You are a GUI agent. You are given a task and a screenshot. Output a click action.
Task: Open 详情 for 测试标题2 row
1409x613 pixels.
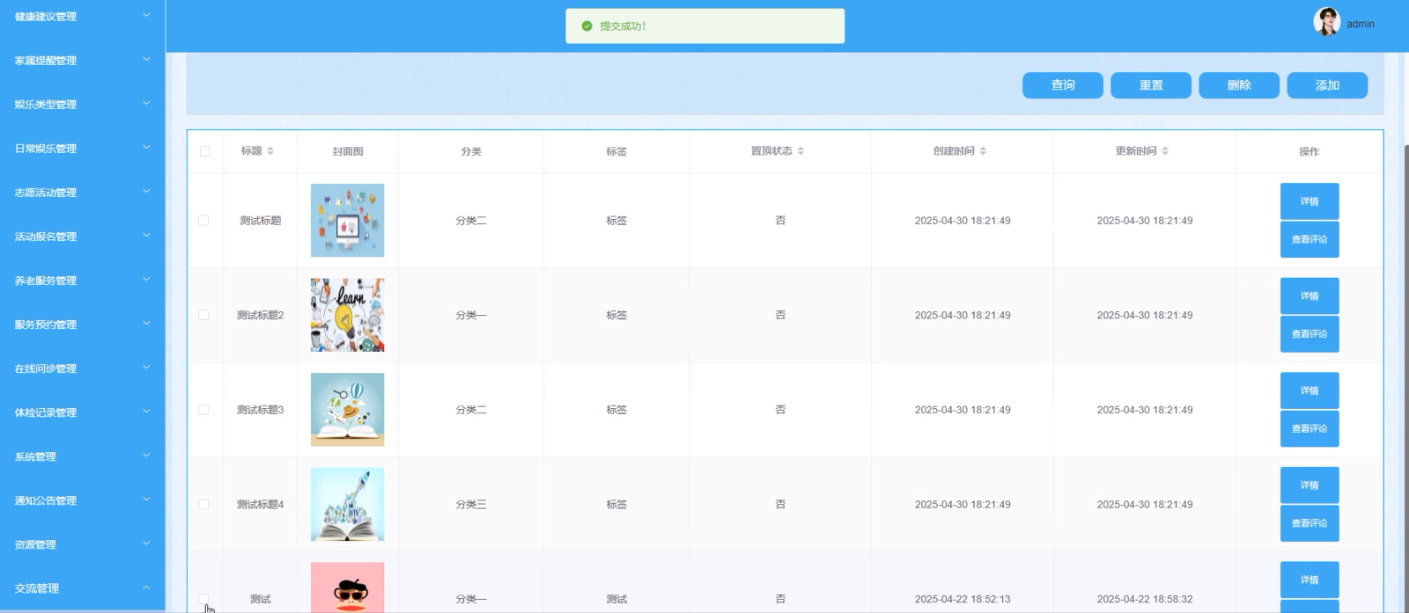[x=1309, y=296]
